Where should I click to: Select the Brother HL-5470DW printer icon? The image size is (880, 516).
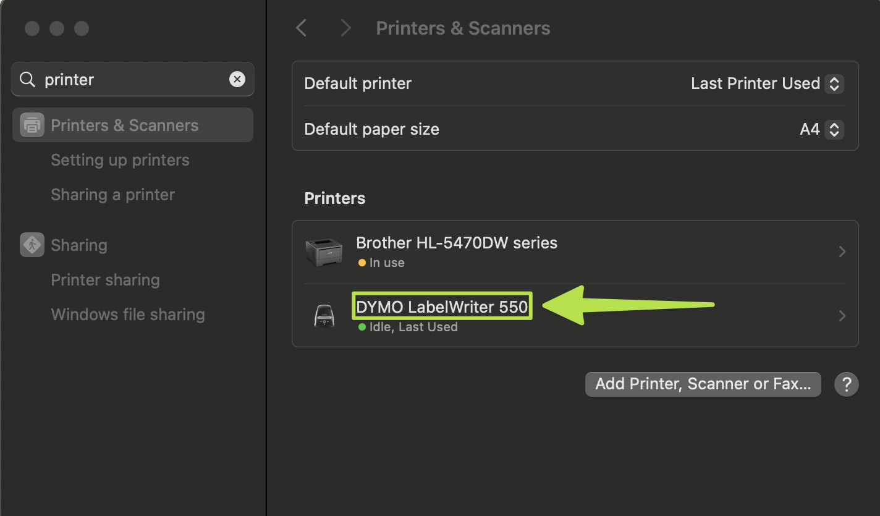click(324, 251)
